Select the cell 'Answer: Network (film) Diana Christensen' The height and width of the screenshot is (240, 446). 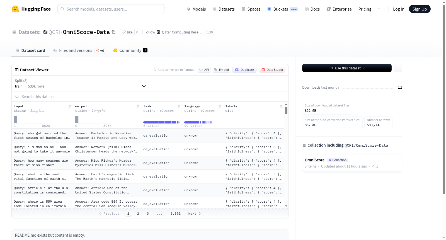107,149
